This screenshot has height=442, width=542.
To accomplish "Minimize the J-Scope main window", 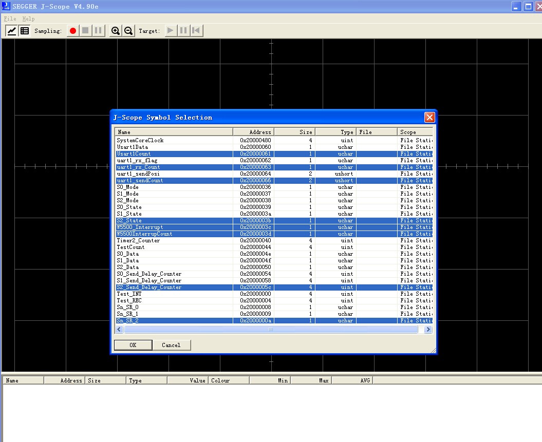I will tap(516, 7).
